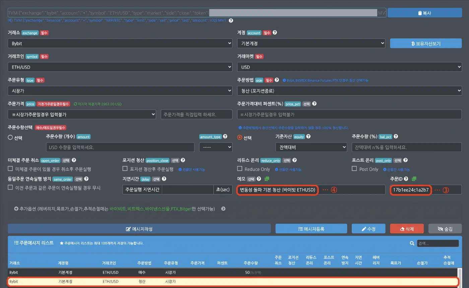Enable 미체결 주문이 있을 경우 취소후 주문실행 checkbox
469x288 pixels.
click(10, 169)
